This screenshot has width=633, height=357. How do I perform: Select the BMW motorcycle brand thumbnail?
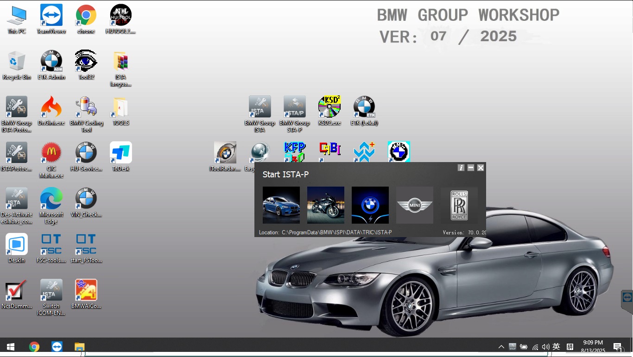pyautogui.click(x=325, y=205)
